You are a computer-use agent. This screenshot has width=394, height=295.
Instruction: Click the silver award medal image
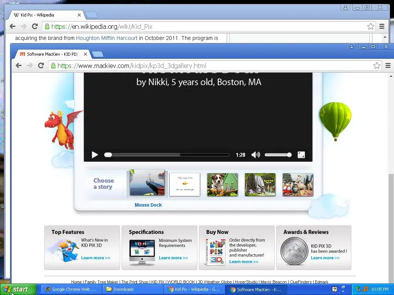point(294,251)
